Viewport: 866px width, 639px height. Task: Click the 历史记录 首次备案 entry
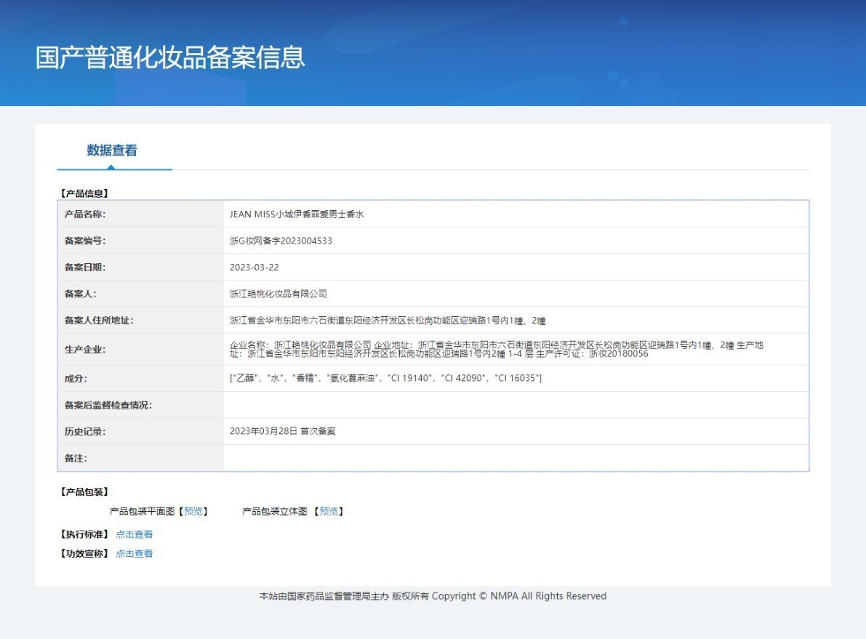tap(282, 431)
